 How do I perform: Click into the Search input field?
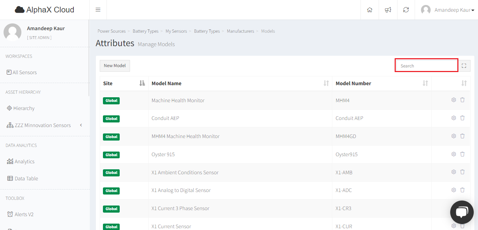pos(427,66)
